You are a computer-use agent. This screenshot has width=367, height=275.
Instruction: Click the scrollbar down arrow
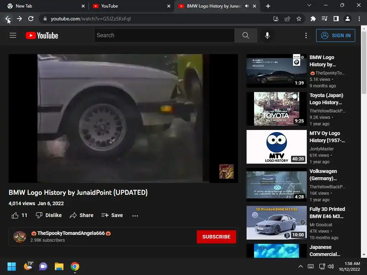[364, 255]
